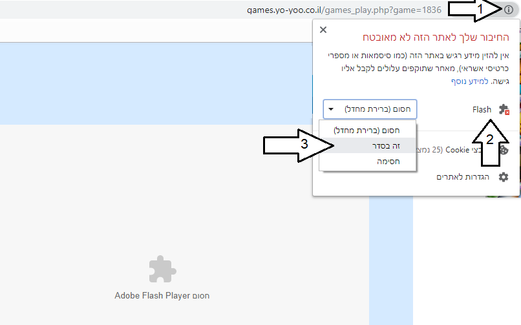
Task: Click the site information icon in address bar
Action: click(508, 10)
